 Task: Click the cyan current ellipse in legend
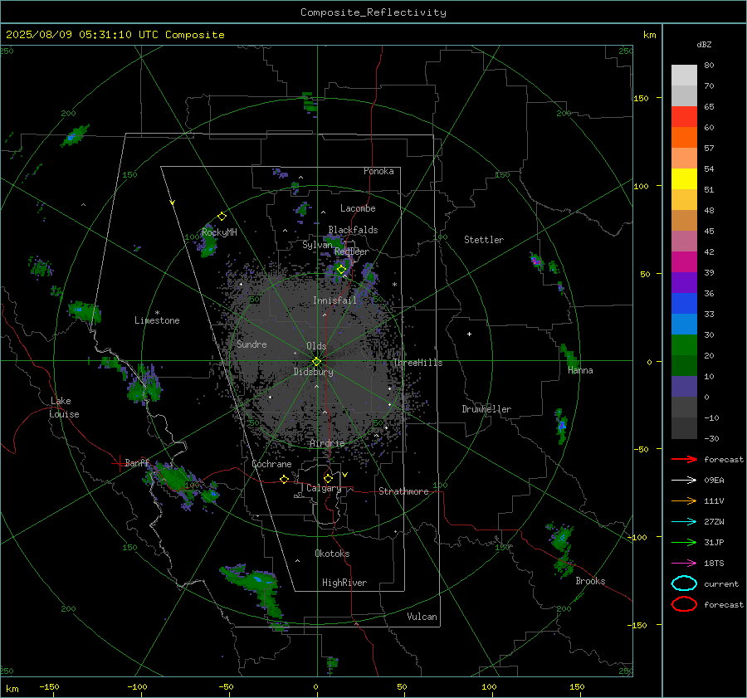[684, 583]
